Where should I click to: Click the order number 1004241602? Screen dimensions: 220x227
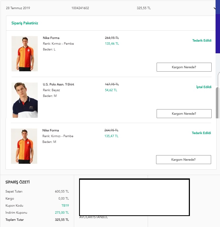[80, 8]
